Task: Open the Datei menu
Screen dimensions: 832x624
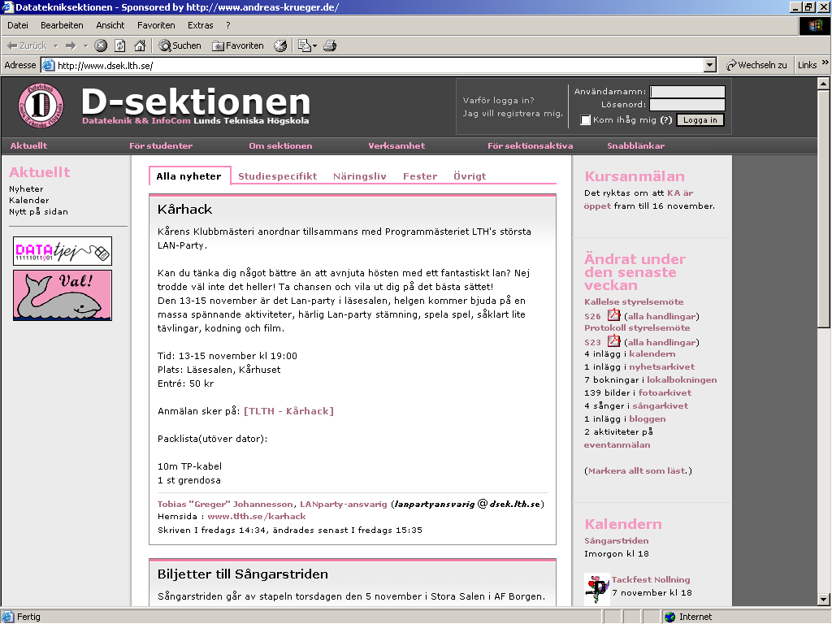Action: click(x=18, y=25)
